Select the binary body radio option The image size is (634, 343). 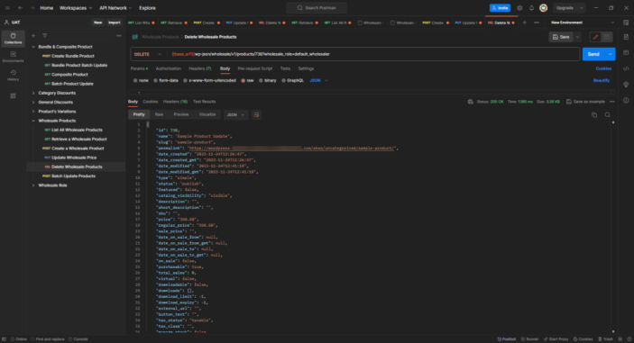pyautogui.click(x=268, y=81)
